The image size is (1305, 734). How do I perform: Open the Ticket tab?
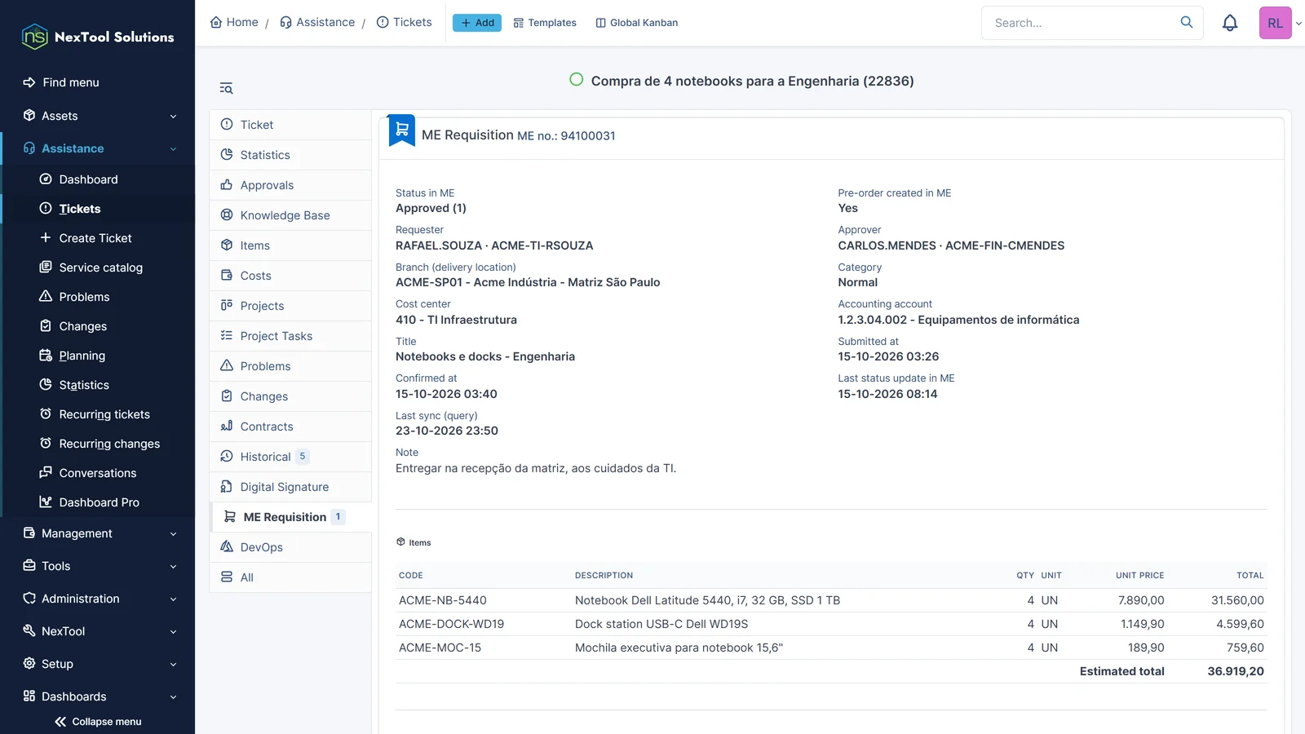click(290, 125)
